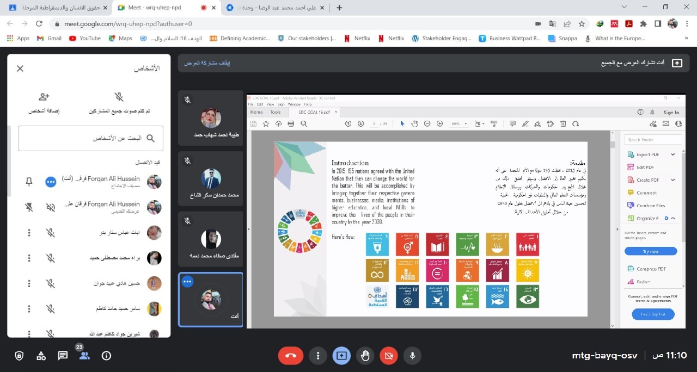The width and height of the screenshot is (697, 372).
Task: Raise hand in the meeting
Action: click(x=365, y=356)
